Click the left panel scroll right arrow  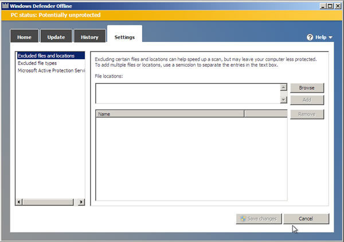point(81,202)
